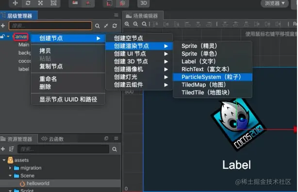Click the assets search magnifier icon
This screenshot has width=298, height=192.
[115, 149]
